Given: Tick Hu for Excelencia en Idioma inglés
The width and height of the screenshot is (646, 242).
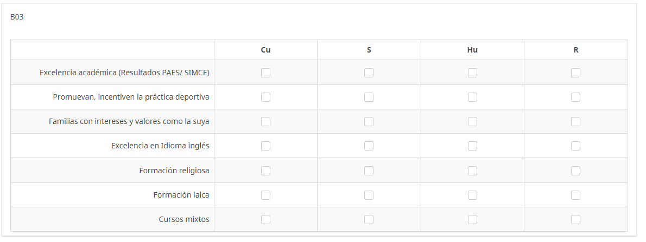Looking at the screenshot, I should (x=472, y=146).
